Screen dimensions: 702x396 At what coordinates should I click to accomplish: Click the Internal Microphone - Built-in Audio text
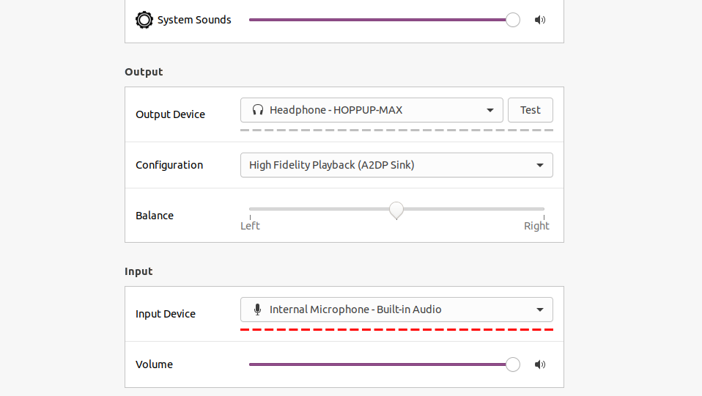[355, 309]
